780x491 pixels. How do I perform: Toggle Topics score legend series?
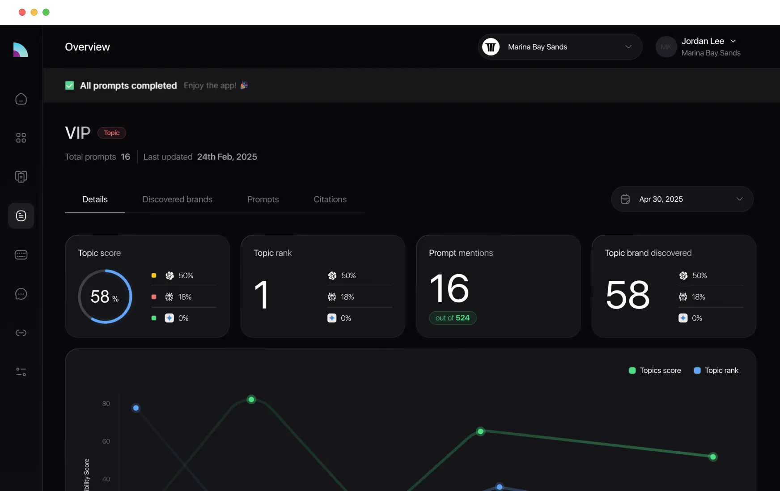pyautogui.click(x=655, y=370)
